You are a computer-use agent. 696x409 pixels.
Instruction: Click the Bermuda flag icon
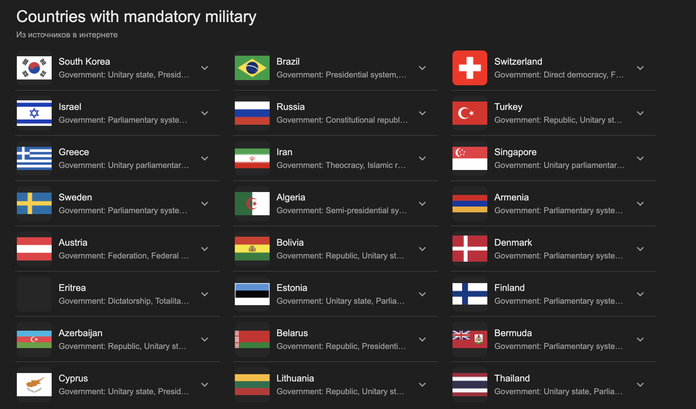tap(470, 339)
